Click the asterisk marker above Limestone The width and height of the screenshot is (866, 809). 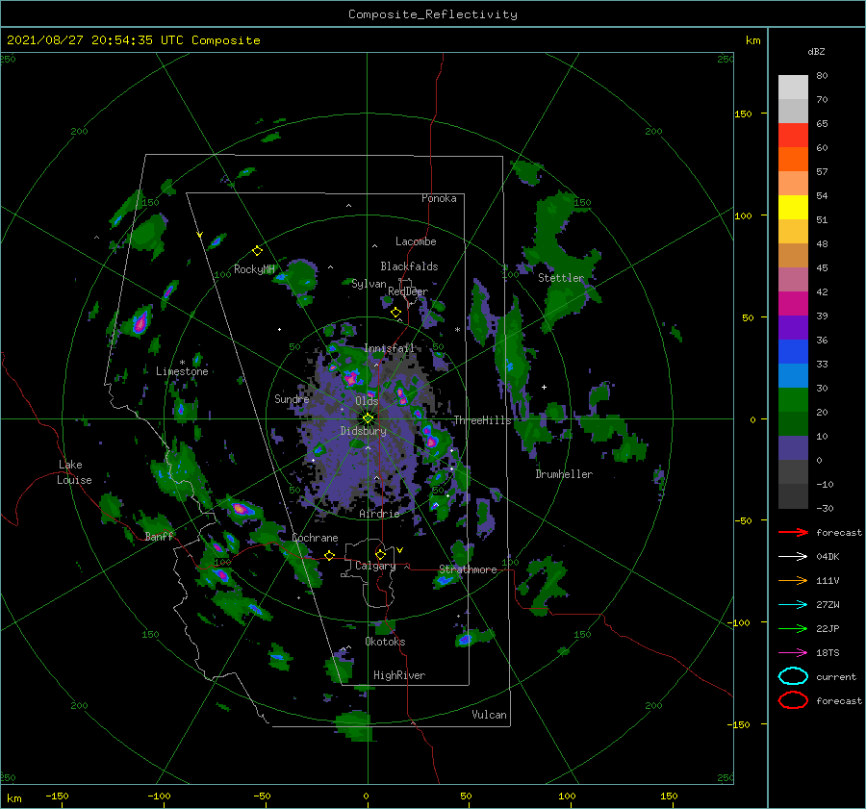182,363
